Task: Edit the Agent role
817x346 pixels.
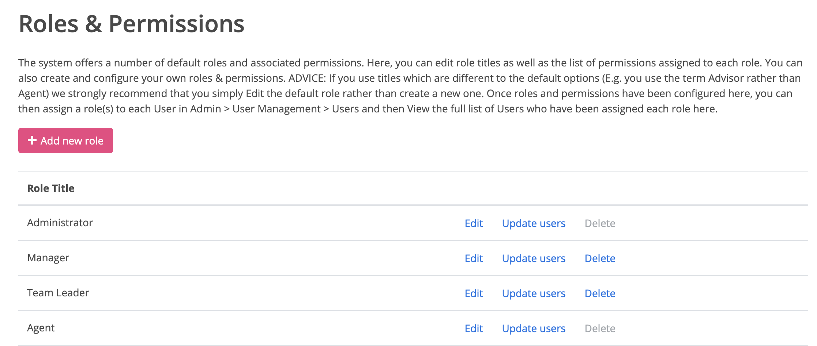Action: click(x=474, y=328)
